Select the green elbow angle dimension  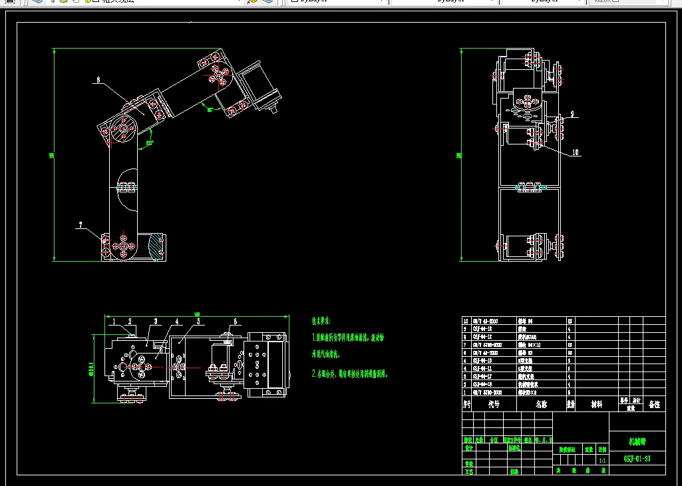tap(149, 142)
